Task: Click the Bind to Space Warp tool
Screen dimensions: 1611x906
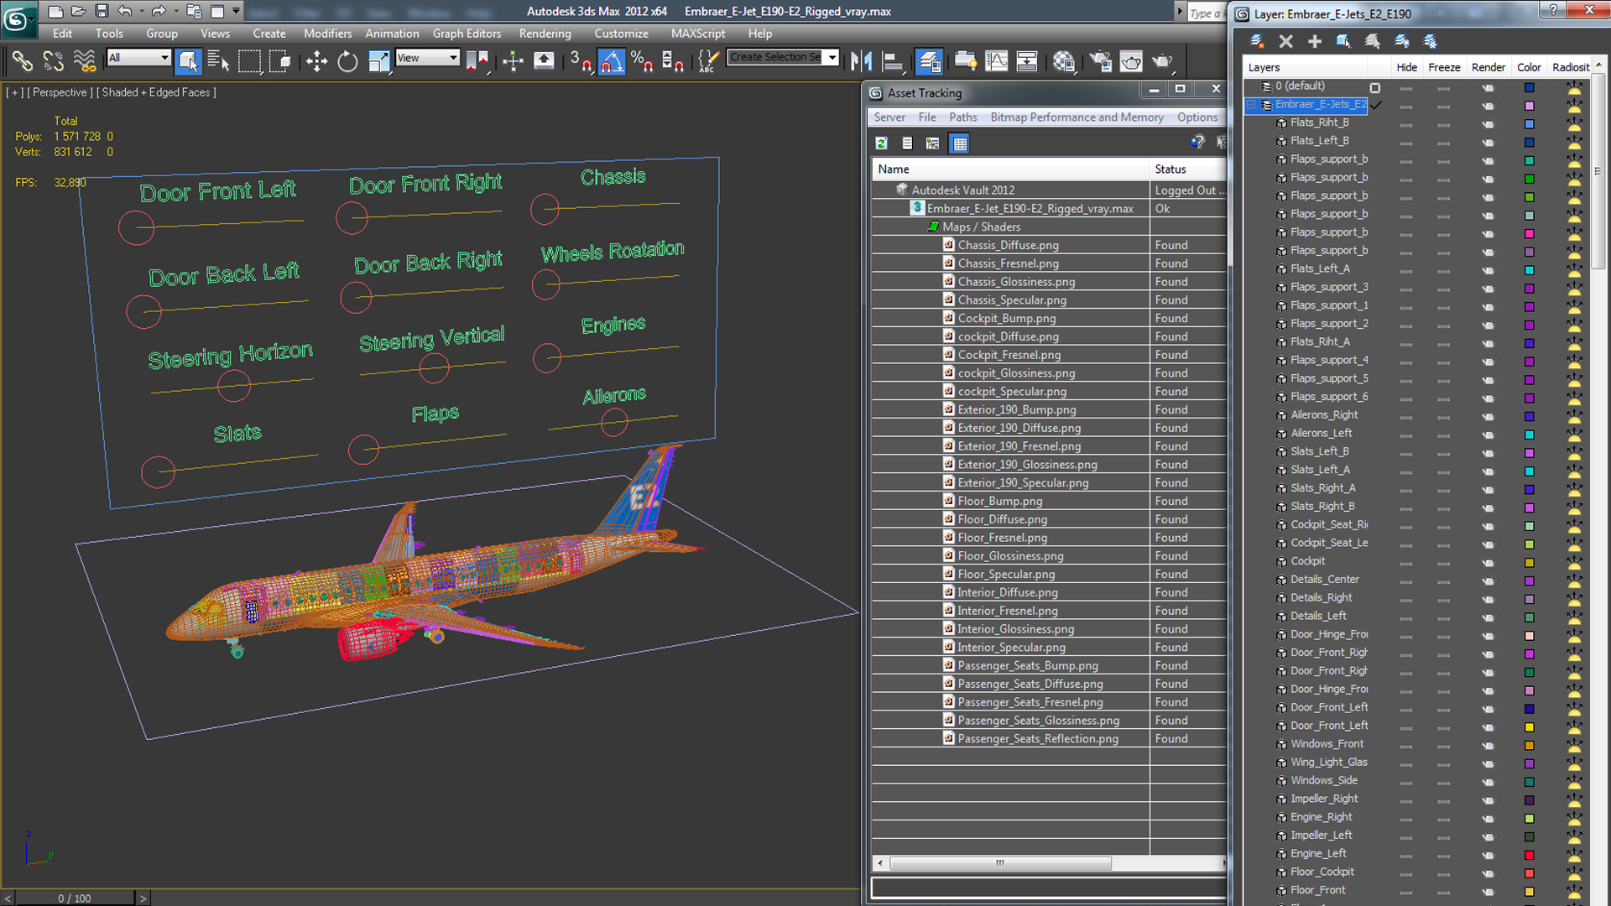Action: click(84, 60)
